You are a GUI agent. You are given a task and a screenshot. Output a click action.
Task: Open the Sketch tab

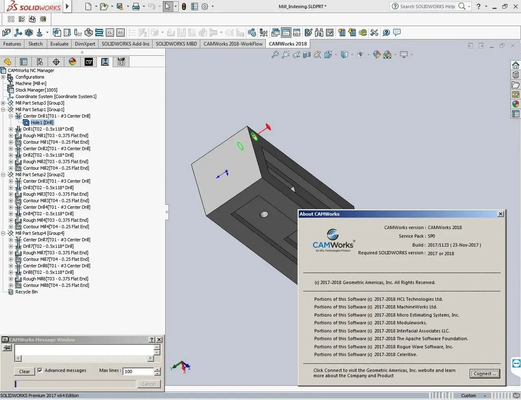35,44
